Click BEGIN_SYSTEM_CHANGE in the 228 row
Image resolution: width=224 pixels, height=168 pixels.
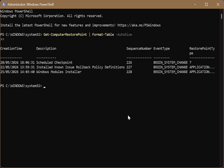tap(171, 72)
